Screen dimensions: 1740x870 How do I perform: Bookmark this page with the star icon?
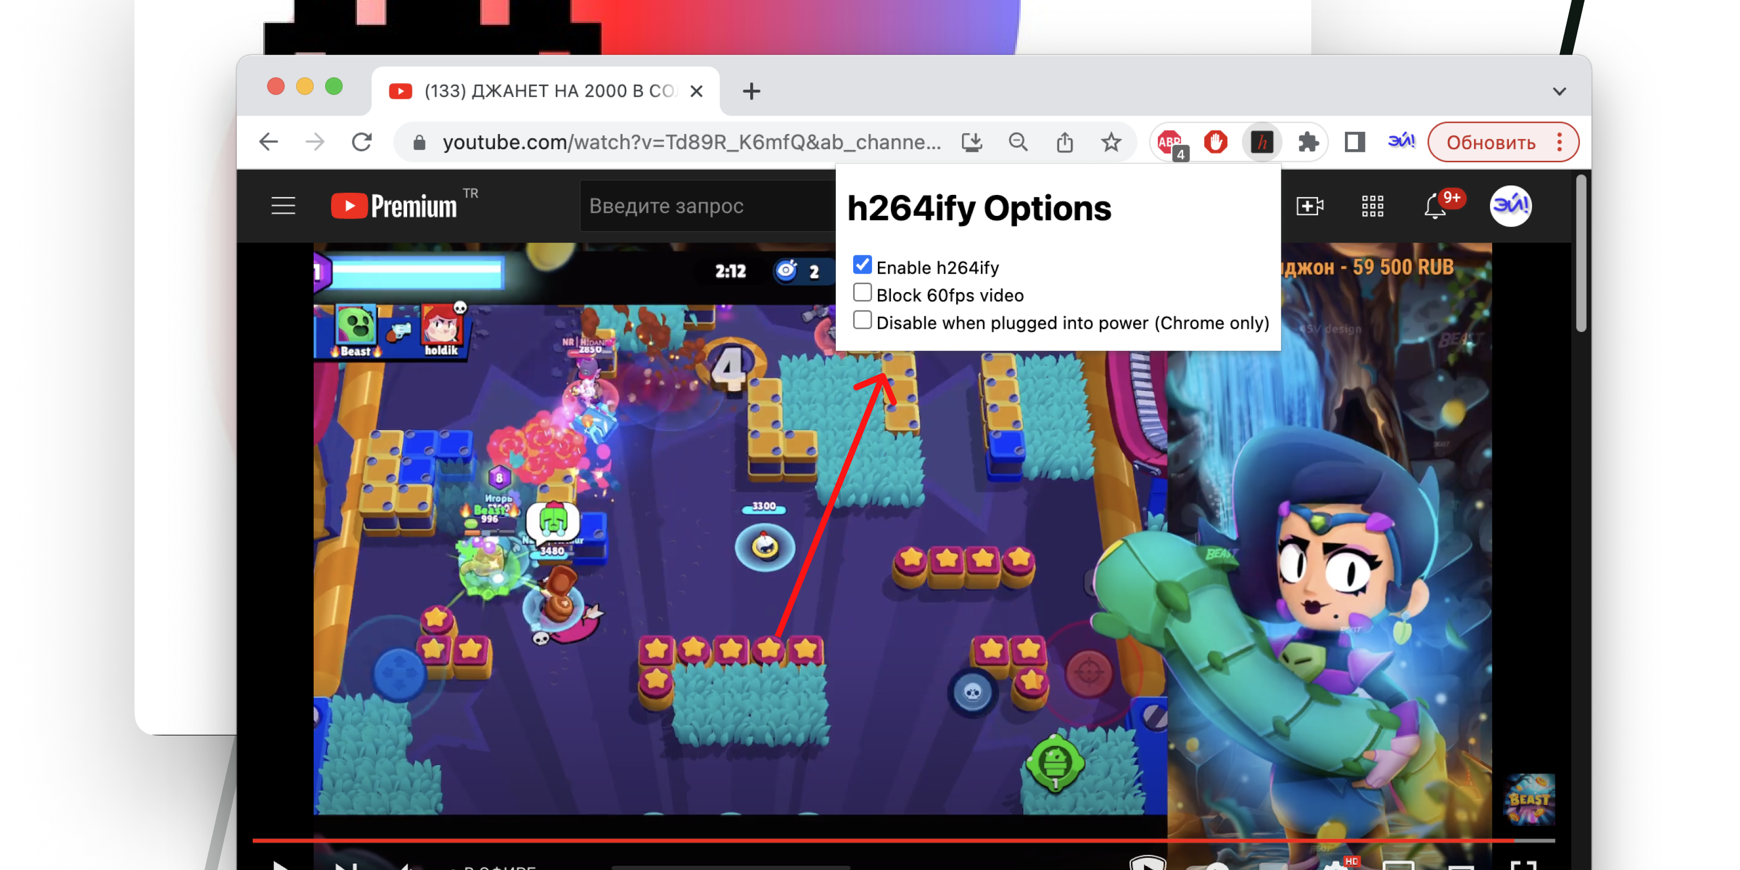pos(1111,142)
